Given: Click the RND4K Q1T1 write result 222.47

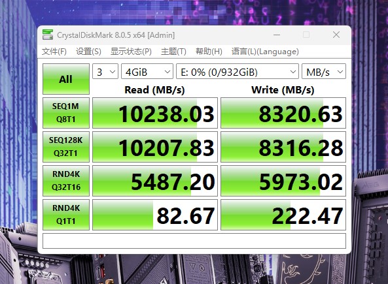Looking at the screenshot, I should tap(283, 215).
